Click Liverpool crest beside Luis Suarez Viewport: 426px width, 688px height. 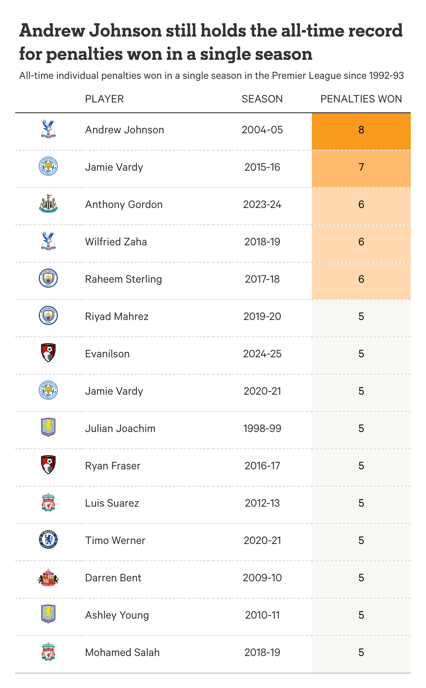pyautogui.click(x=48, y=503)
